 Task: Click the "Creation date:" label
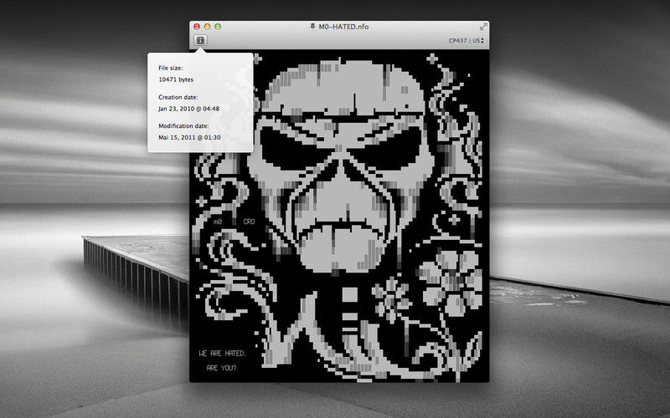(178, 97)
